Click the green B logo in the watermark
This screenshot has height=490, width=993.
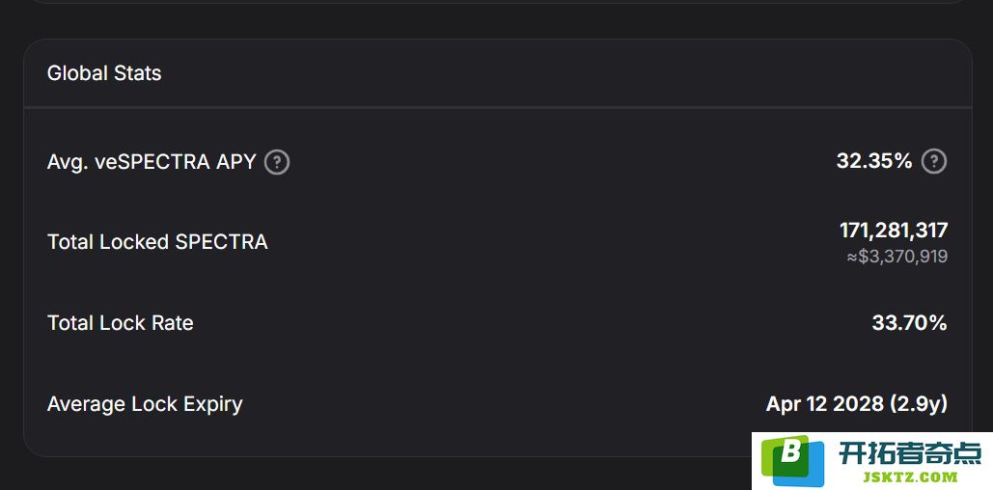click(786, 457)
